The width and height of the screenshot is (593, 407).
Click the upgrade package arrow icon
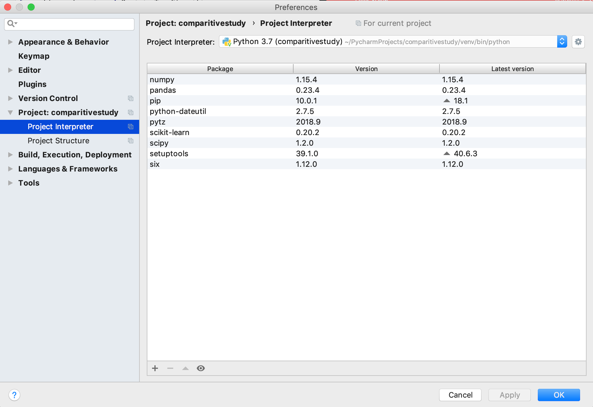pyautogui.click(x=186, y=368)
